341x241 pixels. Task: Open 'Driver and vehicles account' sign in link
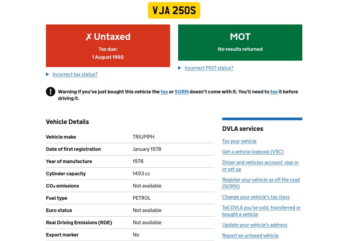(260, 166)
